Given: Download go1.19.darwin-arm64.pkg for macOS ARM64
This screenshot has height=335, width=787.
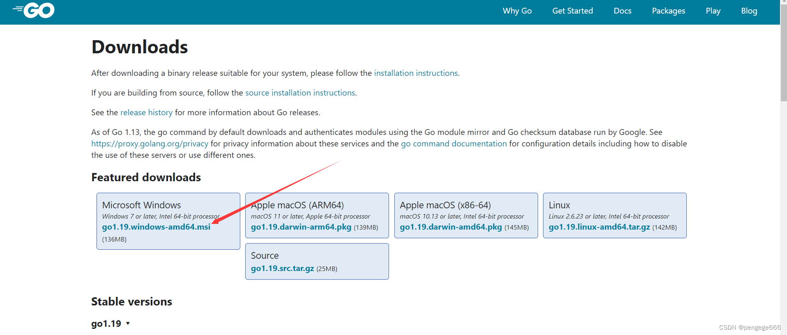Looking at the screenshot, I should coord(301,227).
